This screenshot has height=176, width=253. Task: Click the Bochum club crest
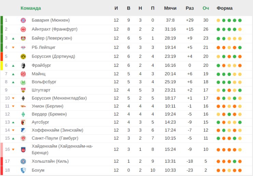[x=23, y=170]
